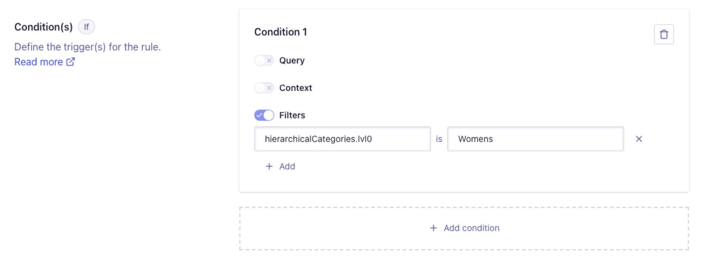Open the Womens filter value field

pyautogui.click(x=535, y=139)
